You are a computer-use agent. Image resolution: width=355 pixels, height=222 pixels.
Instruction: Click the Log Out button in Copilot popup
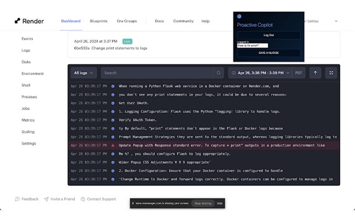click(268, 35)
